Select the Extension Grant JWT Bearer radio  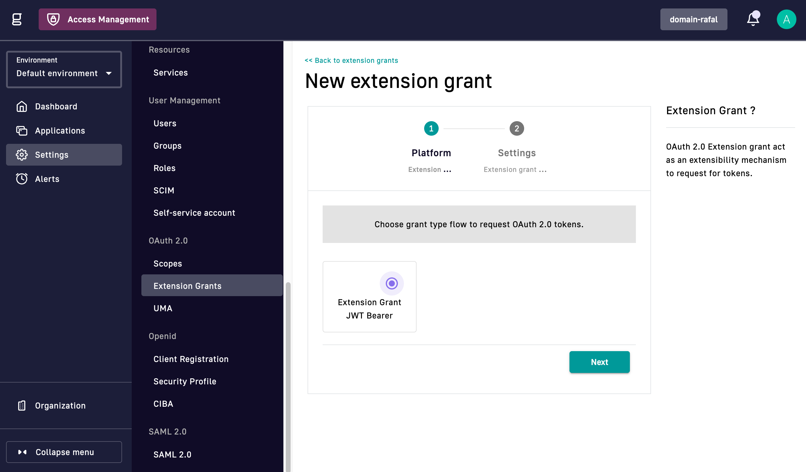coord(392,283)
